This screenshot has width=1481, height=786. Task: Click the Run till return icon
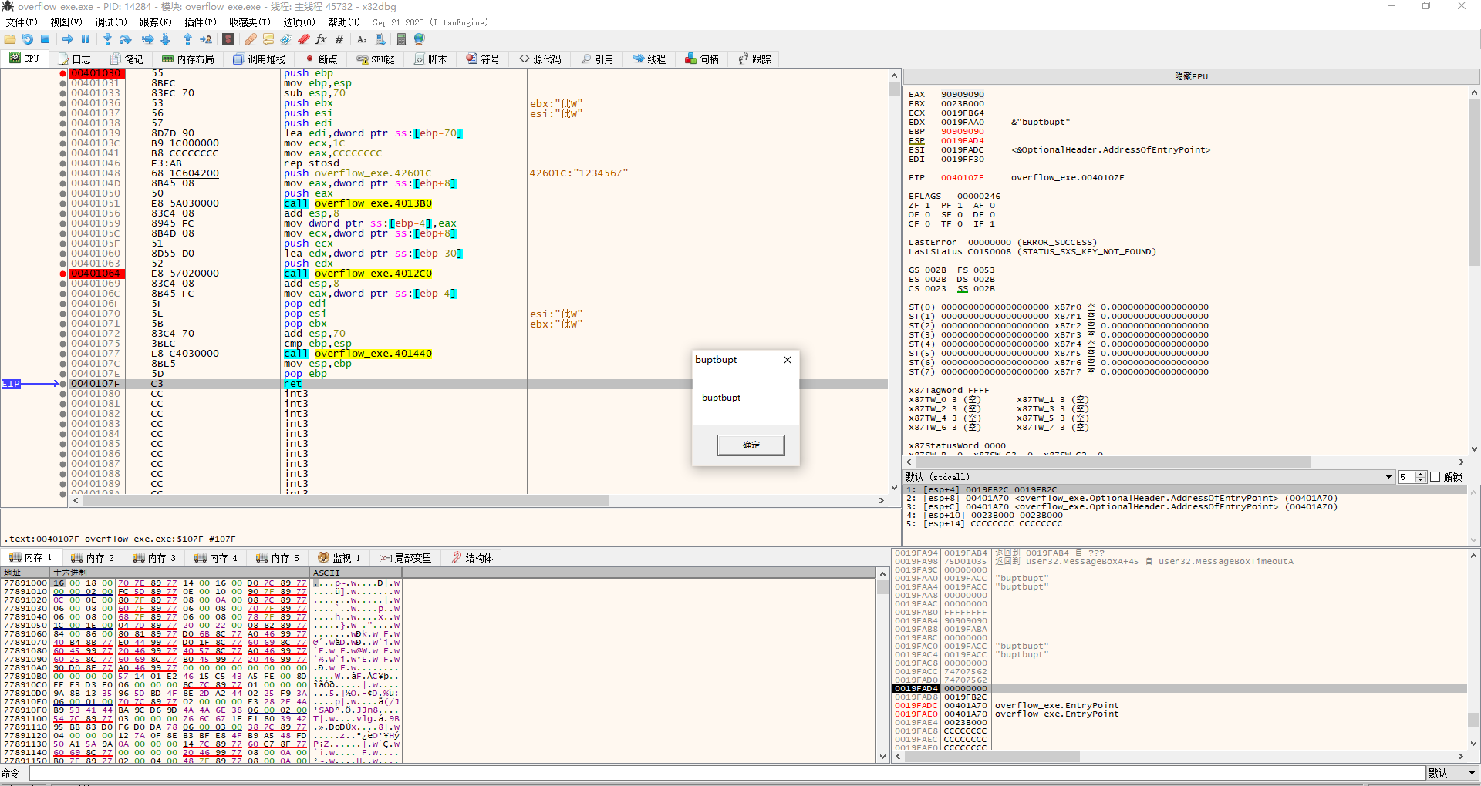[x=187, y=39]
